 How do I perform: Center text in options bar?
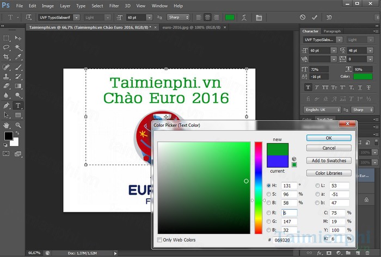(x=207, y=17)
